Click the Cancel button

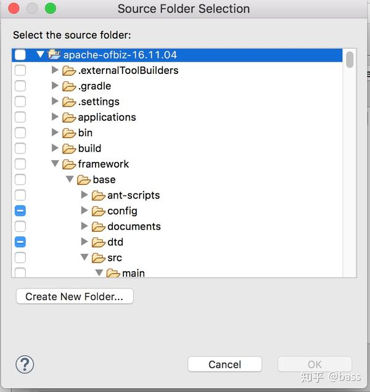[224, 364]
